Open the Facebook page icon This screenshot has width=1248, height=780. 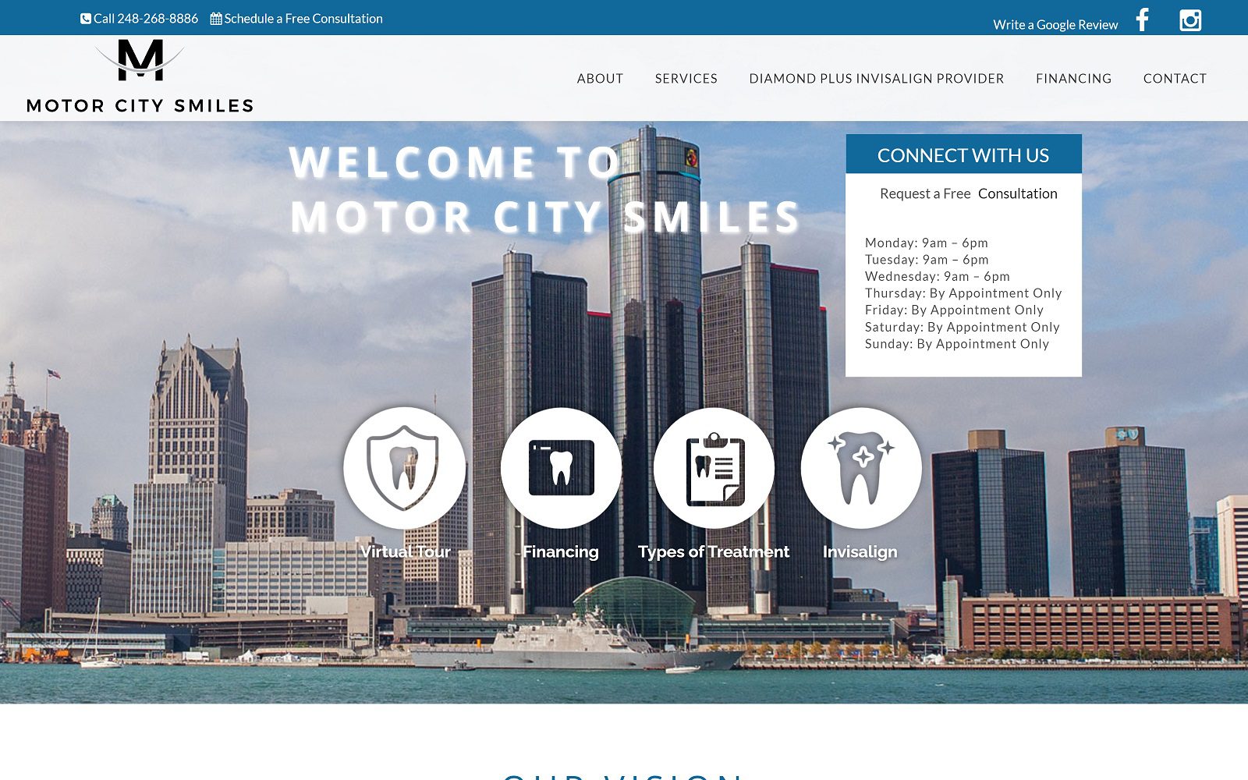click(x=1143, y=19)
